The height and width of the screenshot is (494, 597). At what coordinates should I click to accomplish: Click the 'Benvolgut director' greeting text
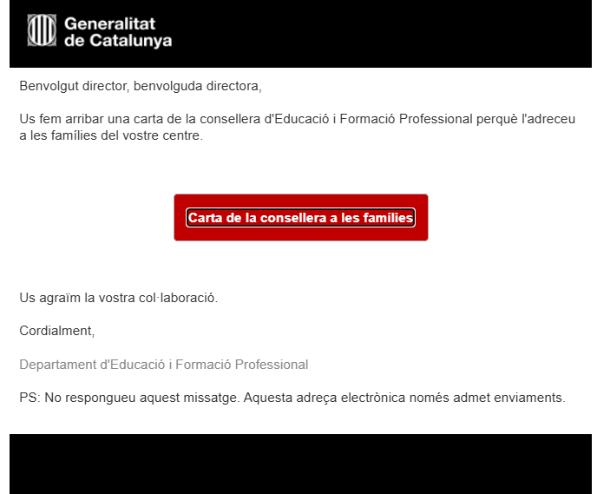75,86
